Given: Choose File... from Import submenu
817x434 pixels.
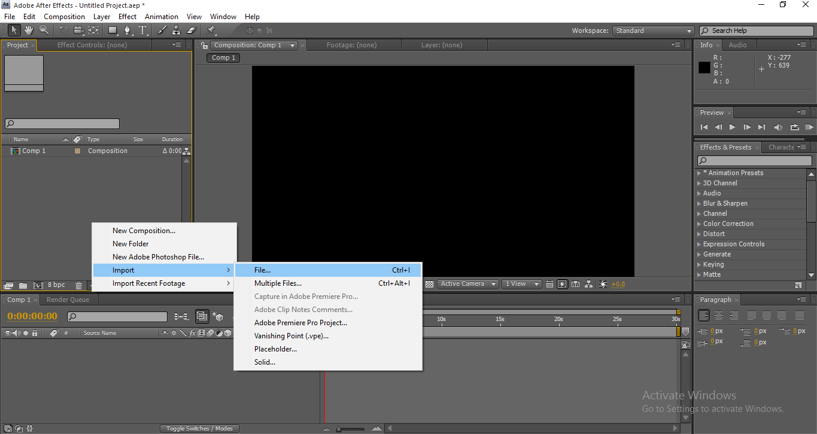Looking at the screenshot, I should pos(262,270).
